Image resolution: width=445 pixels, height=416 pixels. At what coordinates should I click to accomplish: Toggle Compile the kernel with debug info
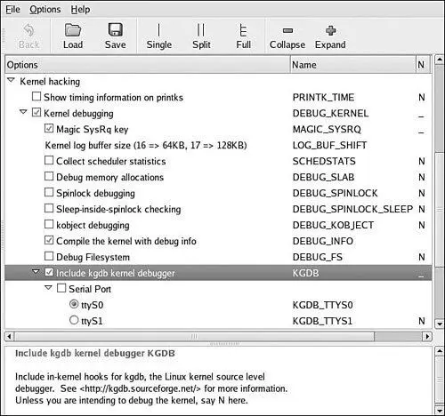(49, 240)
